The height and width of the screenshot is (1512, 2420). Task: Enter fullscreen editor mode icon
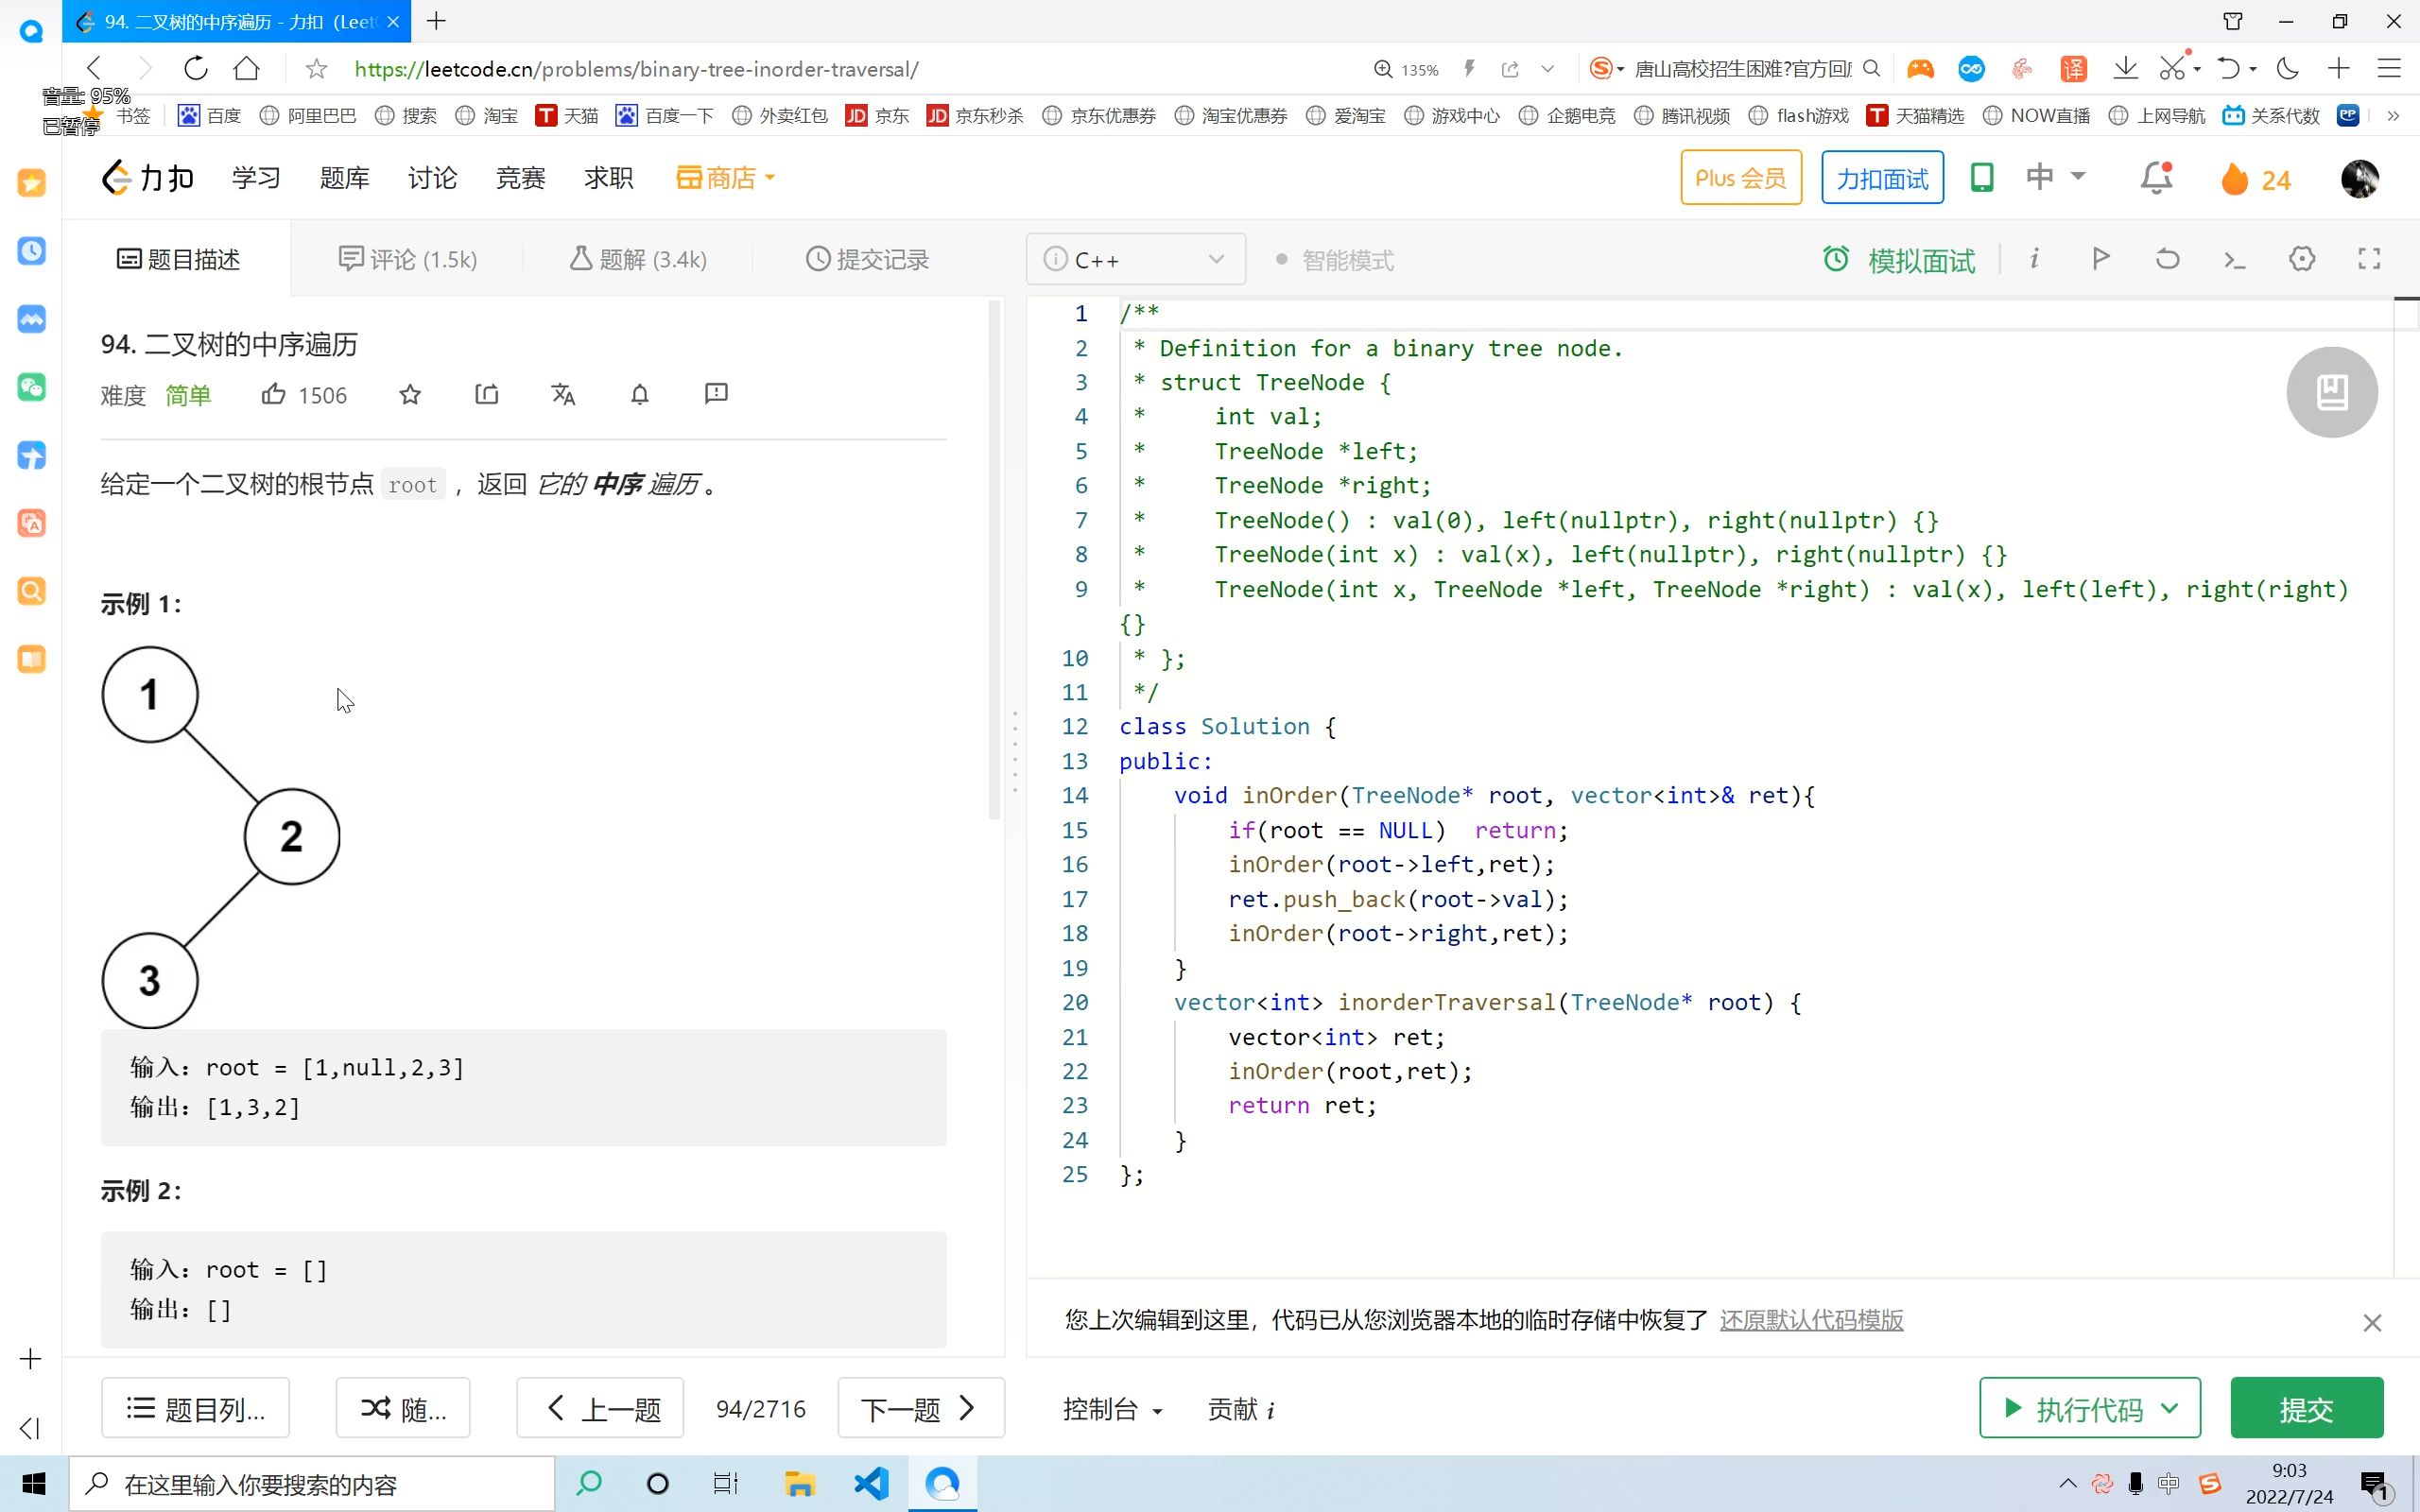coord(2369,260)
